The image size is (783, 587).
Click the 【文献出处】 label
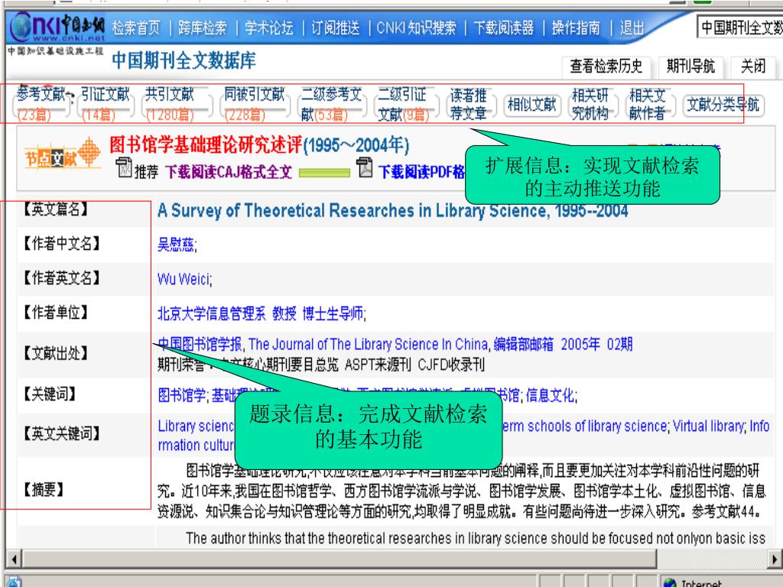point(55,353)
